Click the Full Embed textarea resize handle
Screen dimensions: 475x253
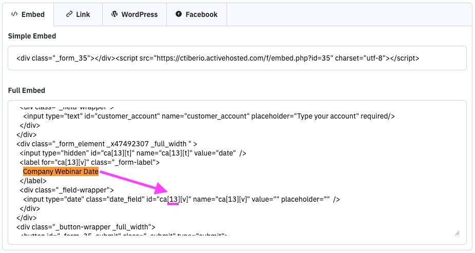457,232
